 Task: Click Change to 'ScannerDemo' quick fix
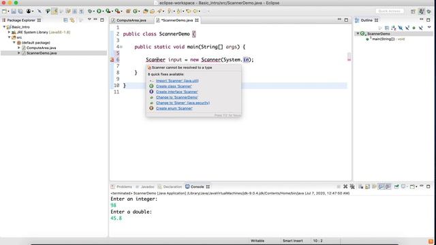(177, 97)
